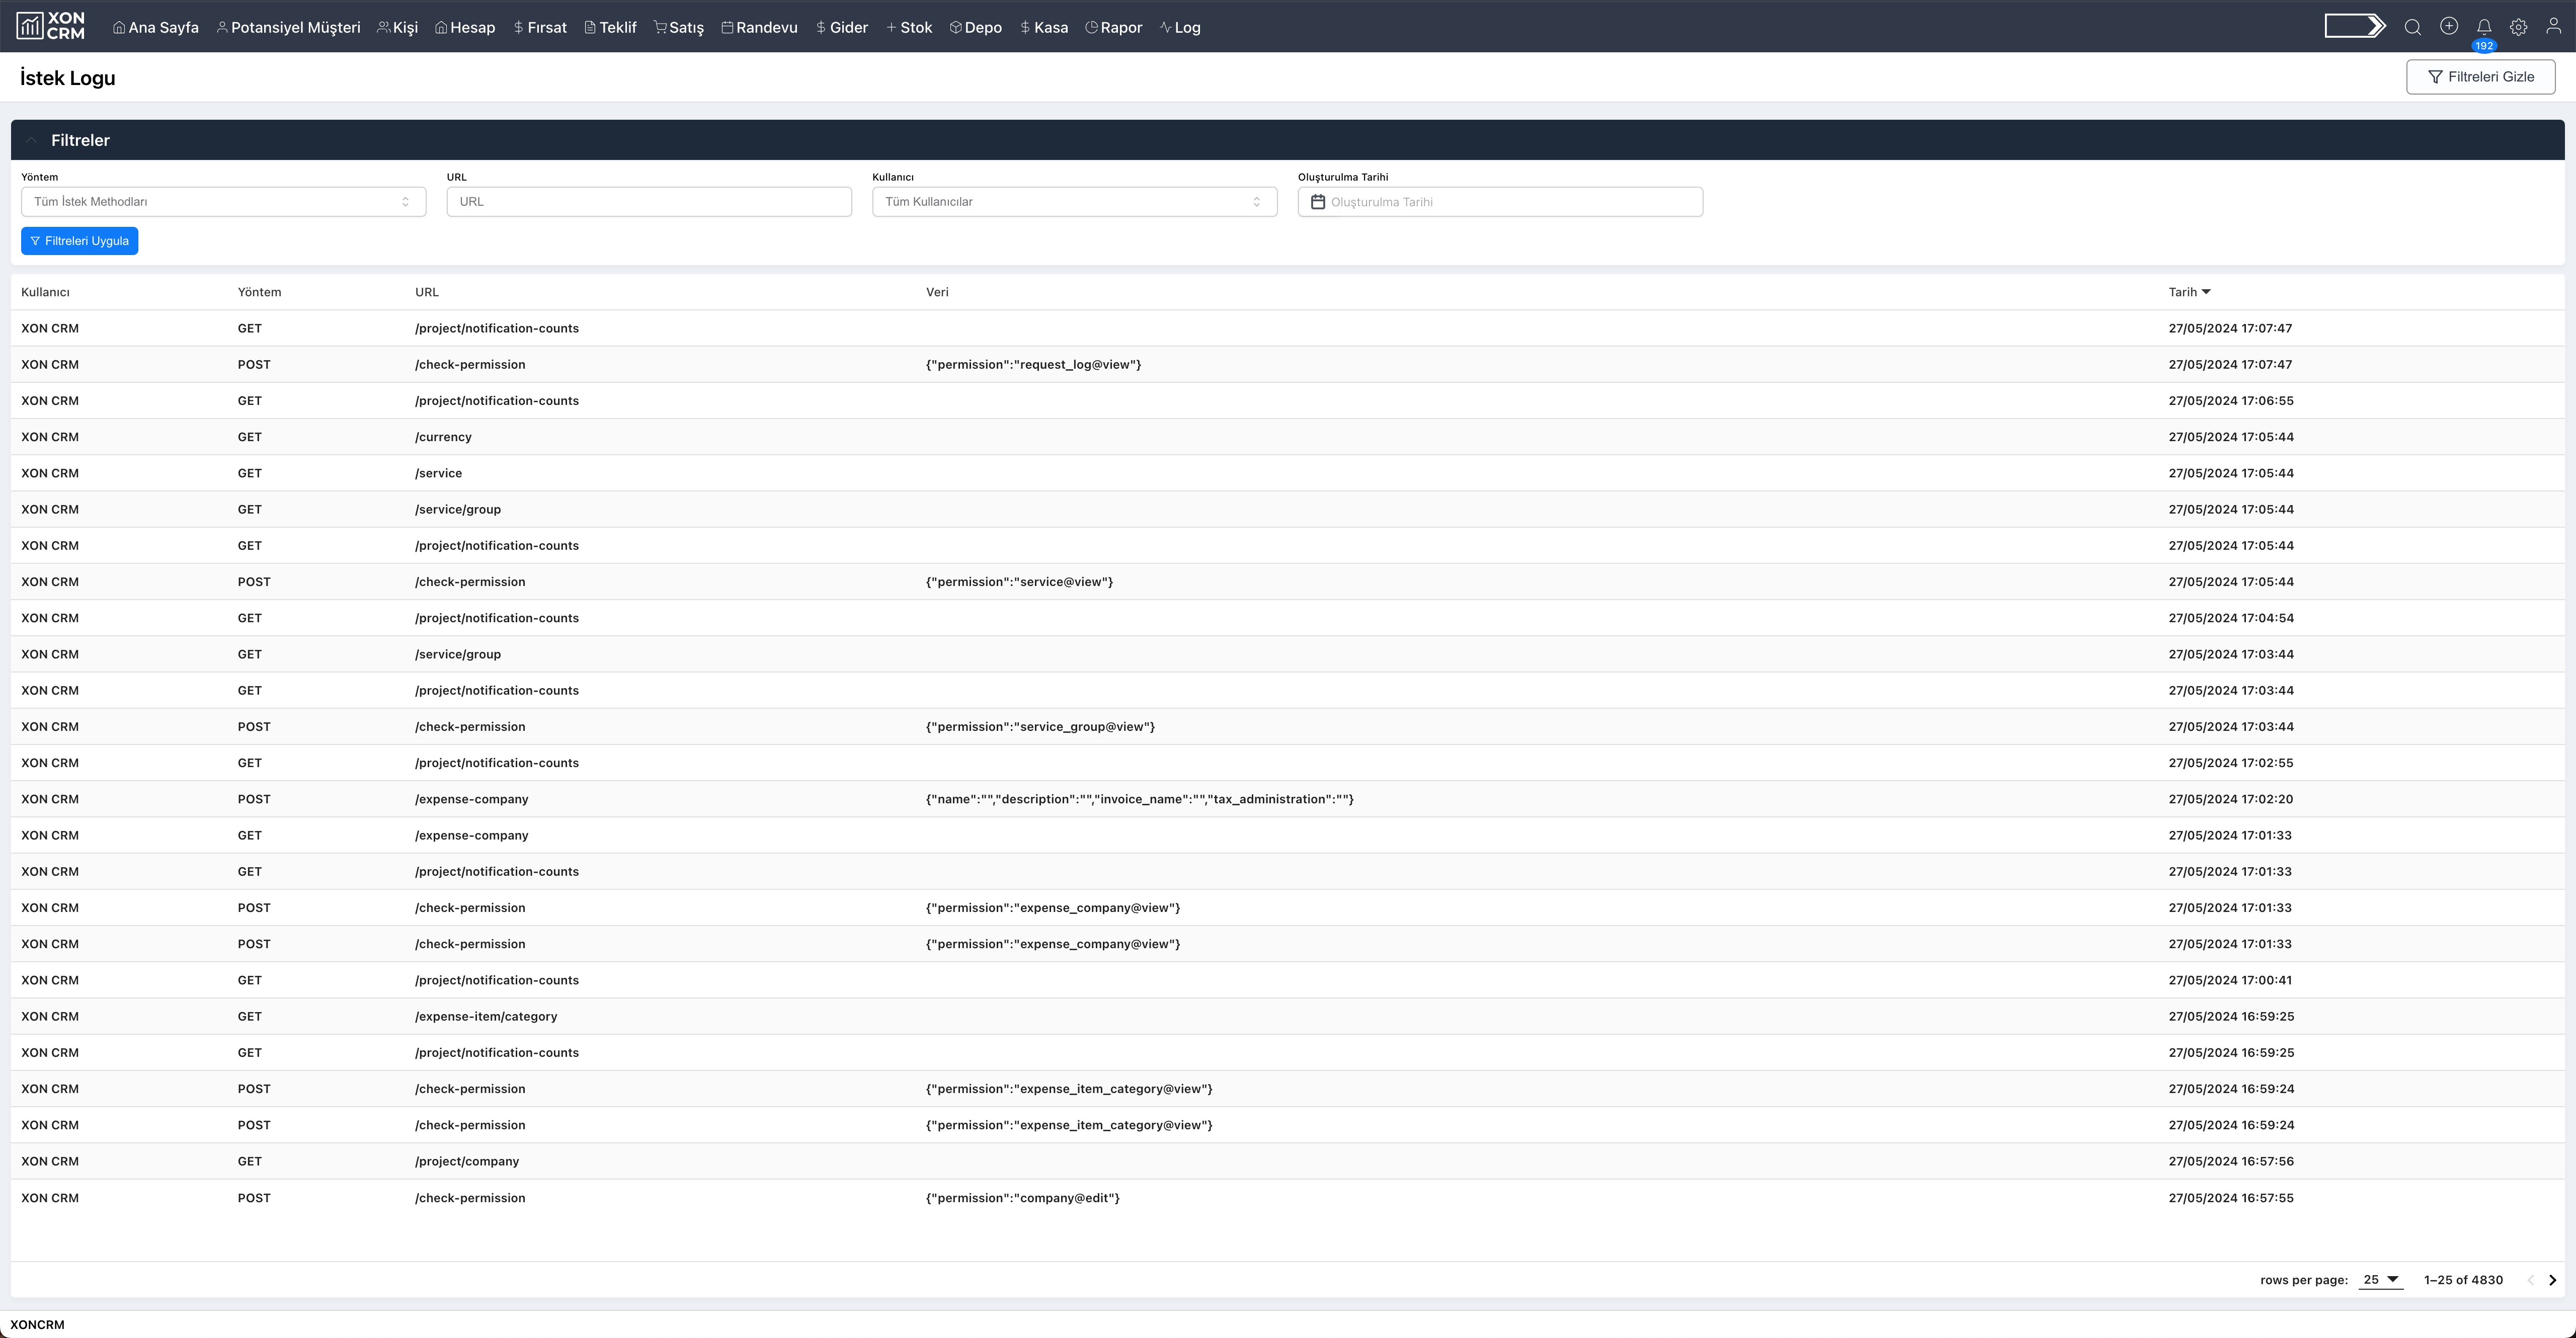
Task: Click the plus circle add icon
Action: (2449, 26)
